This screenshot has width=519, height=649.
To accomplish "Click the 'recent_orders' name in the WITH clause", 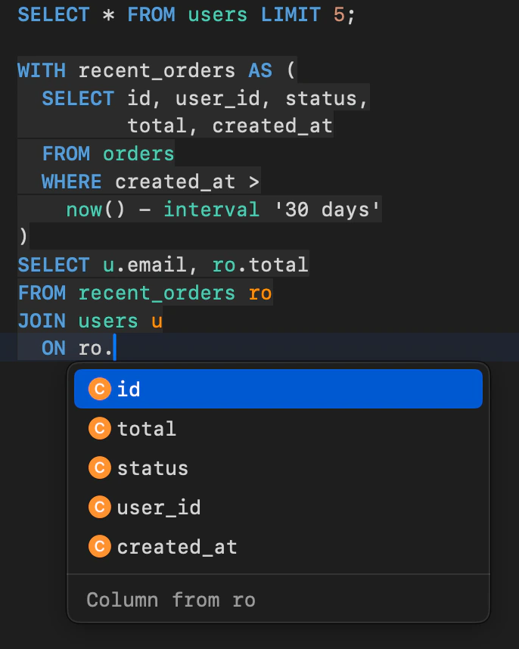I will (157, 70).
